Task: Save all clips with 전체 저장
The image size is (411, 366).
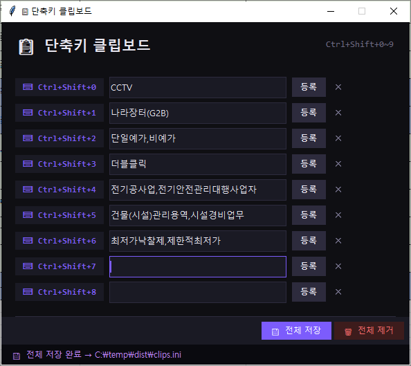Action: tap(296, 331)
